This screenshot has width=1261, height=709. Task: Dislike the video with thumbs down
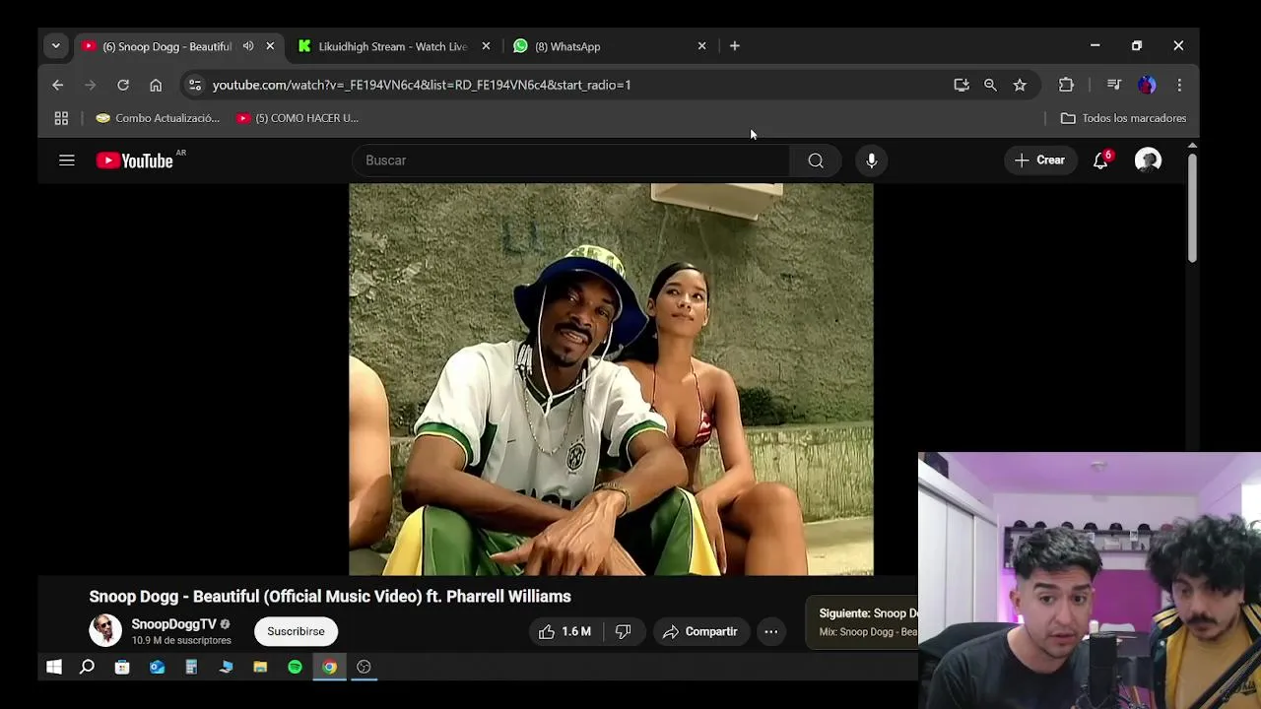pos(623,632)
